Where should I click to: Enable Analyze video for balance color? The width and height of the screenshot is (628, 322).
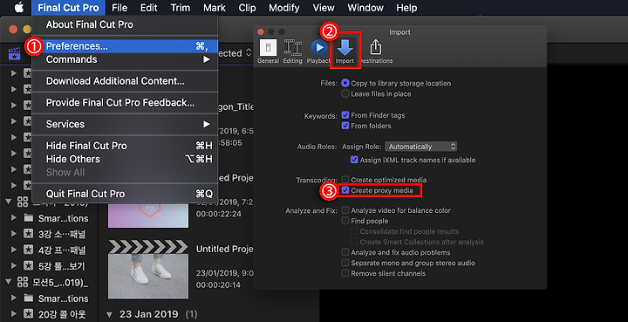345,210
